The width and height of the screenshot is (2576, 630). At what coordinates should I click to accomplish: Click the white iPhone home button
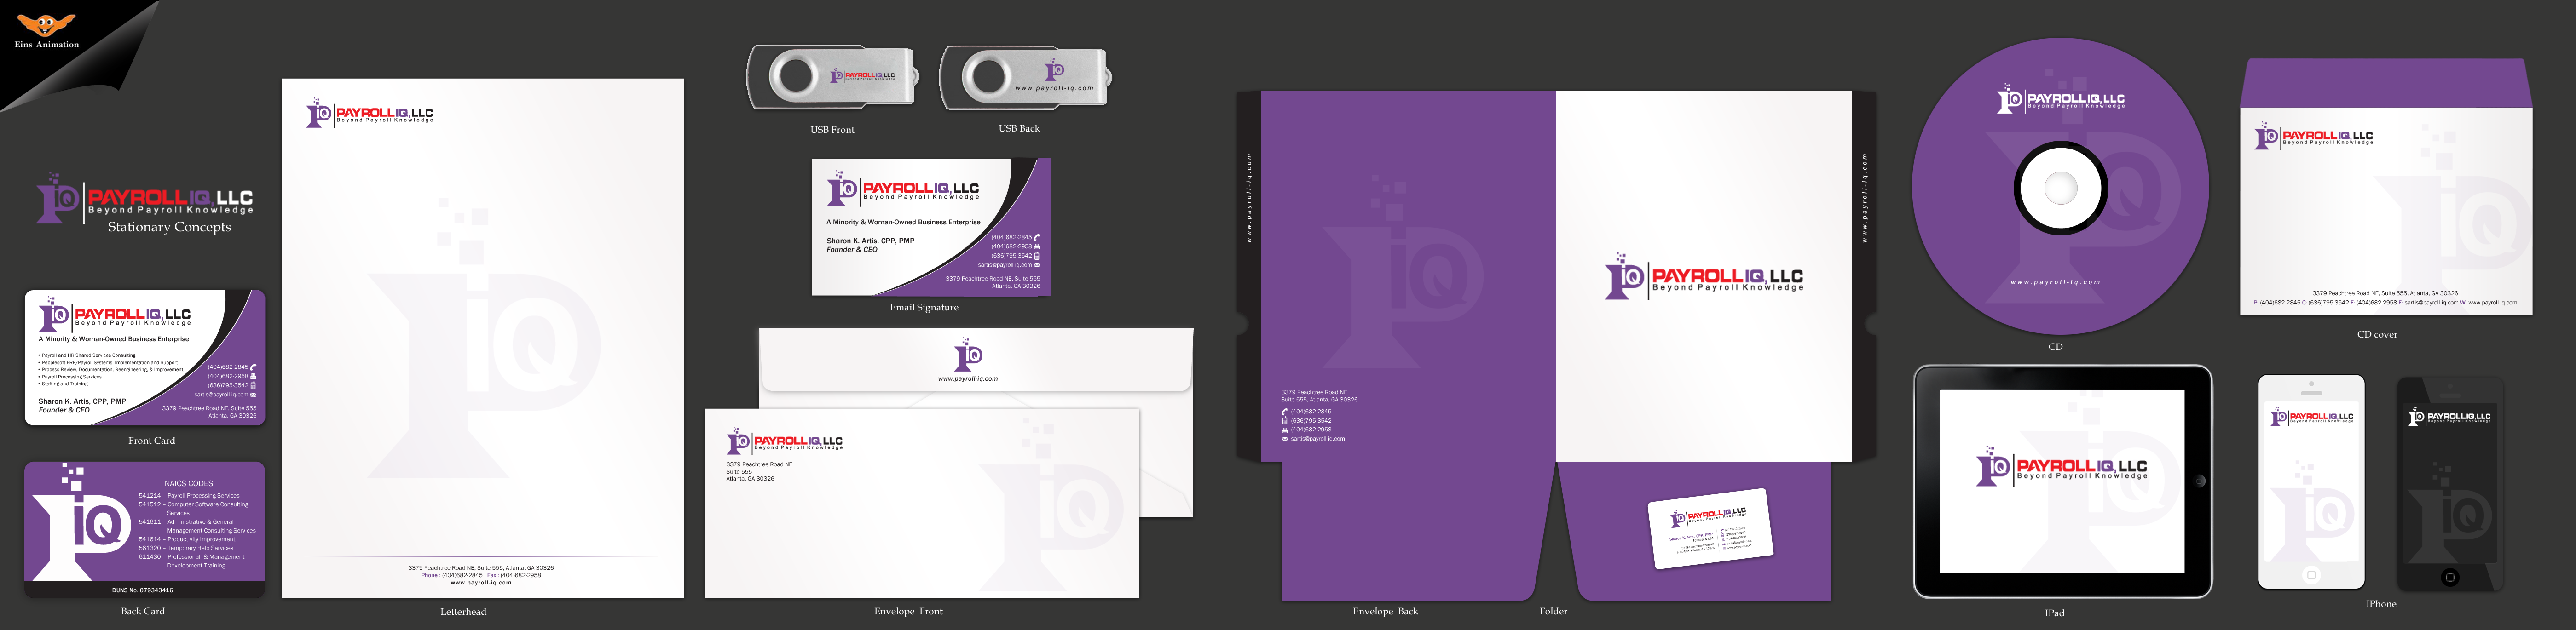(x=2310, y=575)
